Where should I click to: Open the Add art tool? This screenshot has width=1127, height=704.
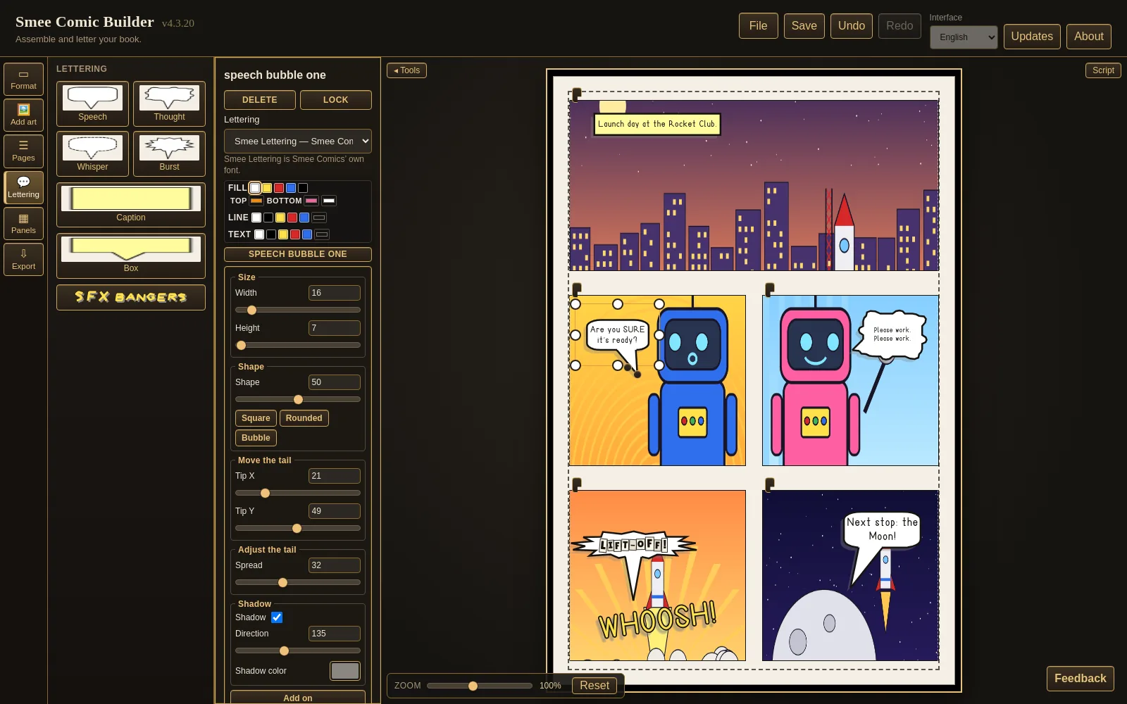23,115
